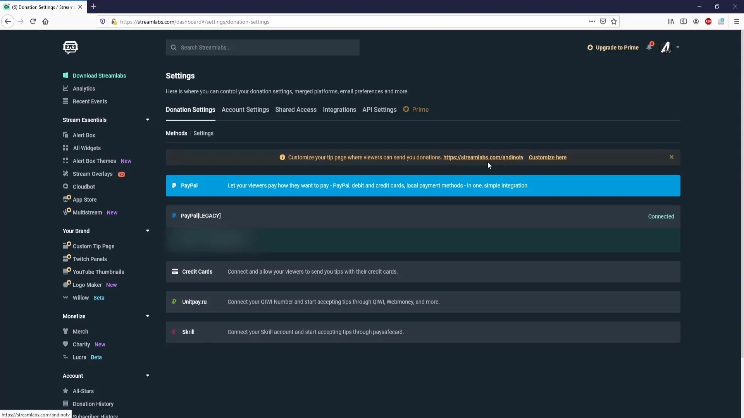744x418 pixels.
Task: Click the user avatar icon
Action: coord(665,47)
